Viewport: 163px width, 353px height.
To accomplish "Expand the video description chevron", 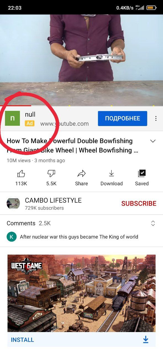I will pos(153,141).
